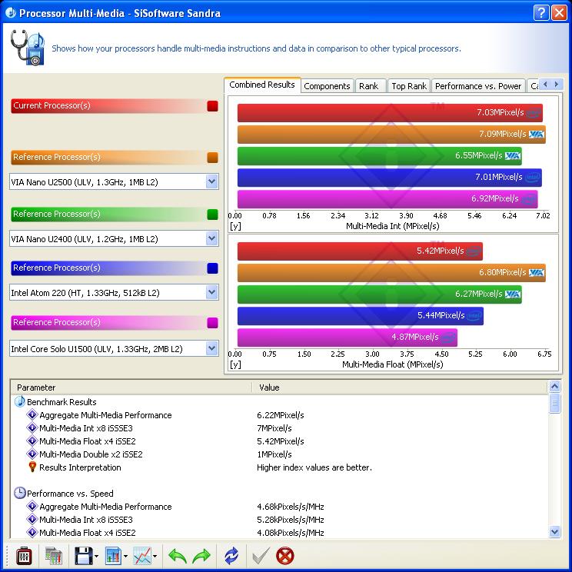
Task: Open the save icon's dropdown arrow
Action: [x=97, y=557]
